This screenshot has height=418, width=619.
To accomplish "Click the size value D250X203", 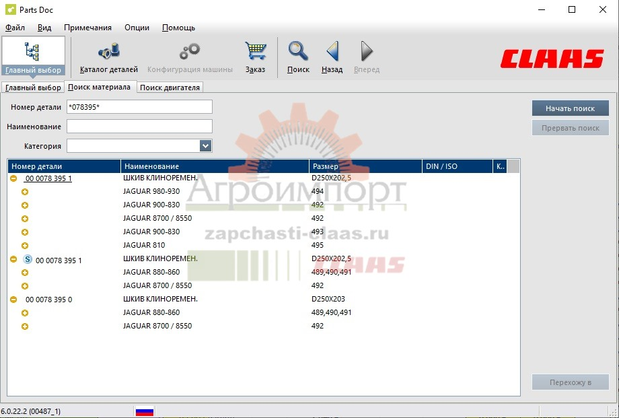I will click(x=328, y=299).
